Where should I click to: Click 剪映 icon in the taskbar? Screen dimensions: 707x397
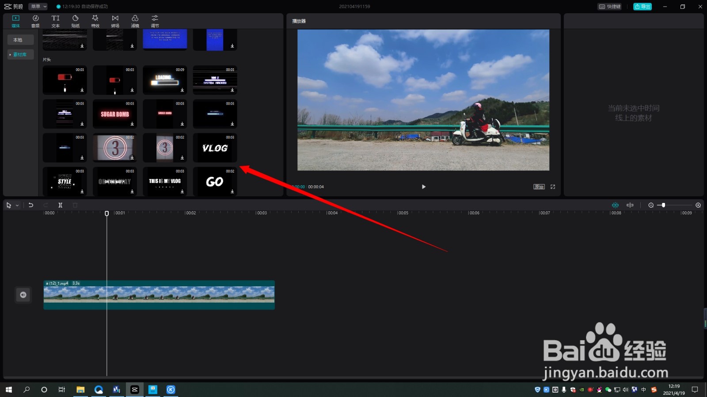click(x=135, y=390)
